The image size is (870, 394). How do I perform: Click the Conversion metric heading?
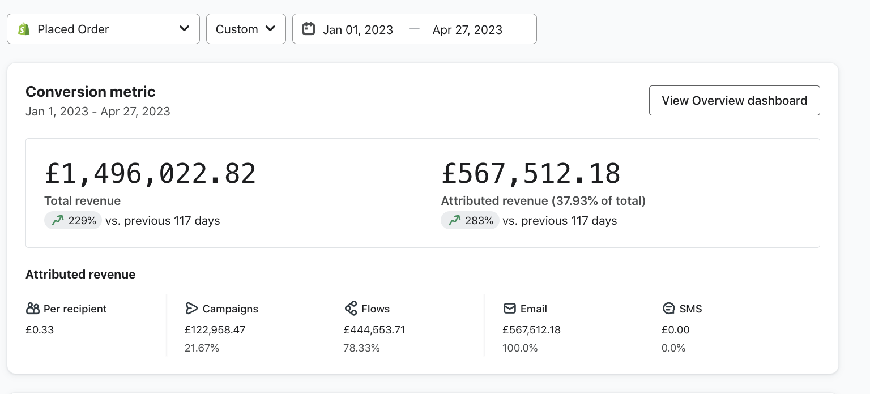[x=91, y=92]
